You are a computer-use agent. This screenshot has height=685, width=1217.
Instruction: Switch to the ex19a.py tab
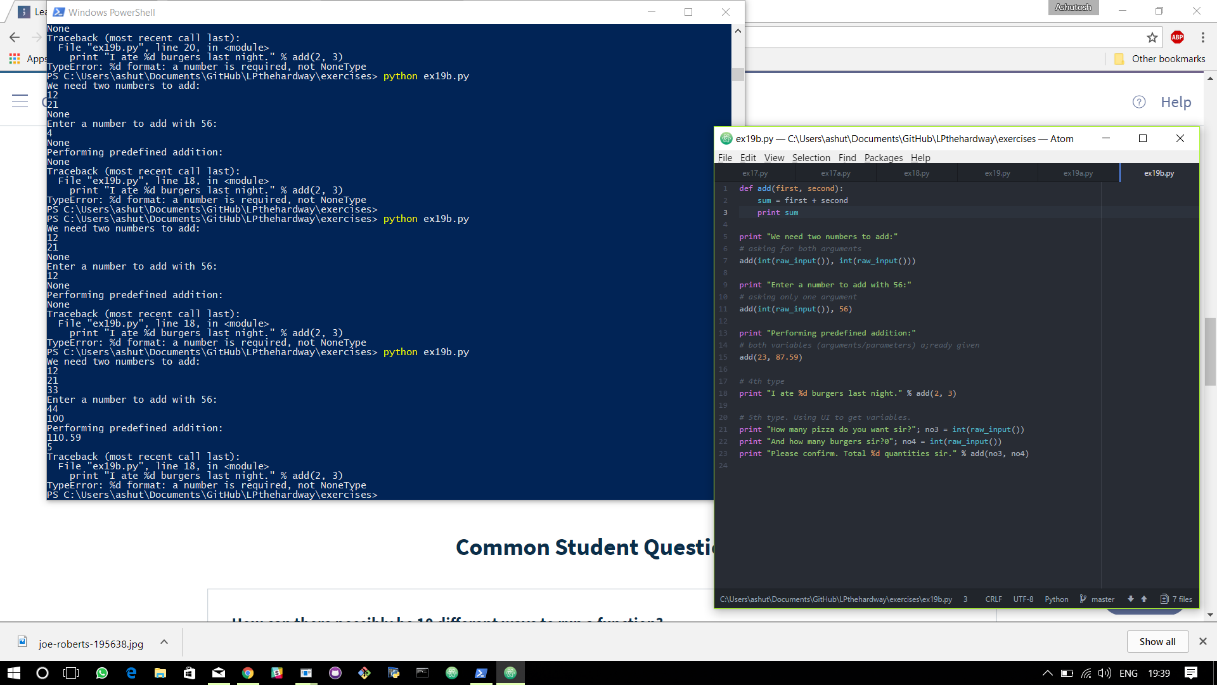(1078, 173)
